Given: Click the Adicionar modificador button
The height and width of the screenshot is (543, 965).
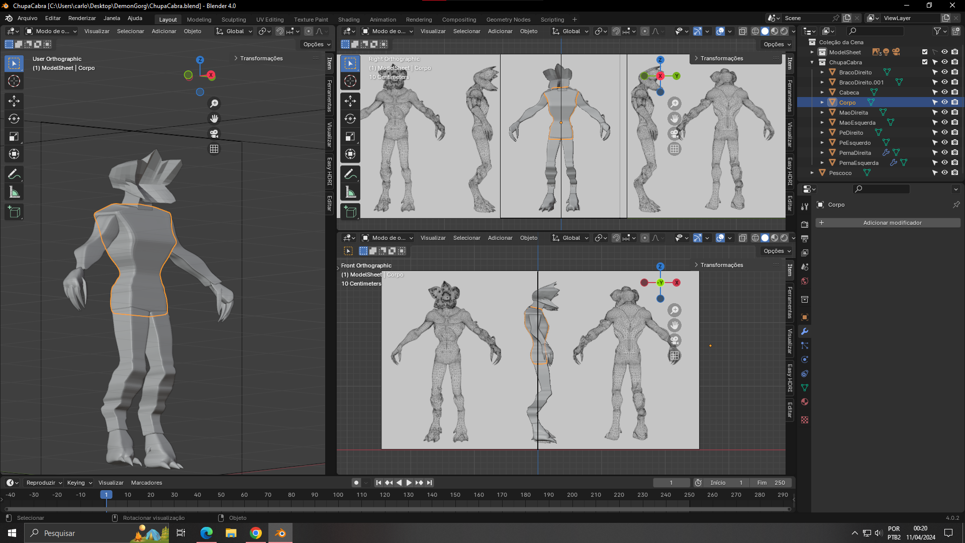Looking at the screenshot, I should [892, 223].
